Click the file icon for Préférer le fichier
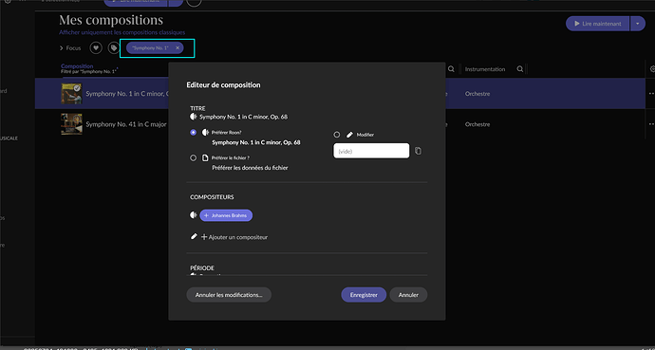 pyautogui.click(x=205, y=158)
